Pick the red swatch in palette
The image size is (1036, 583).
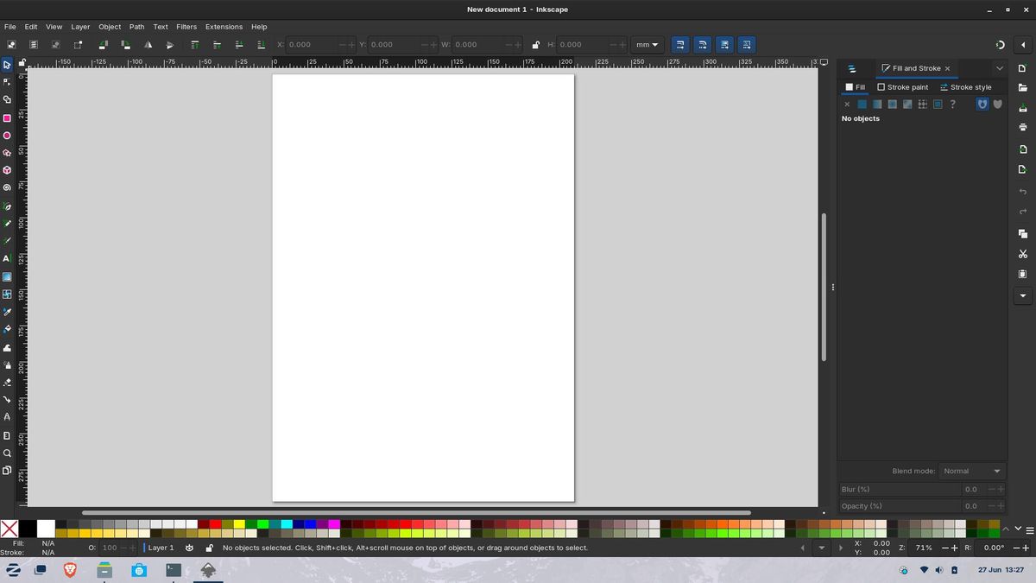click(x=215, y=523)
